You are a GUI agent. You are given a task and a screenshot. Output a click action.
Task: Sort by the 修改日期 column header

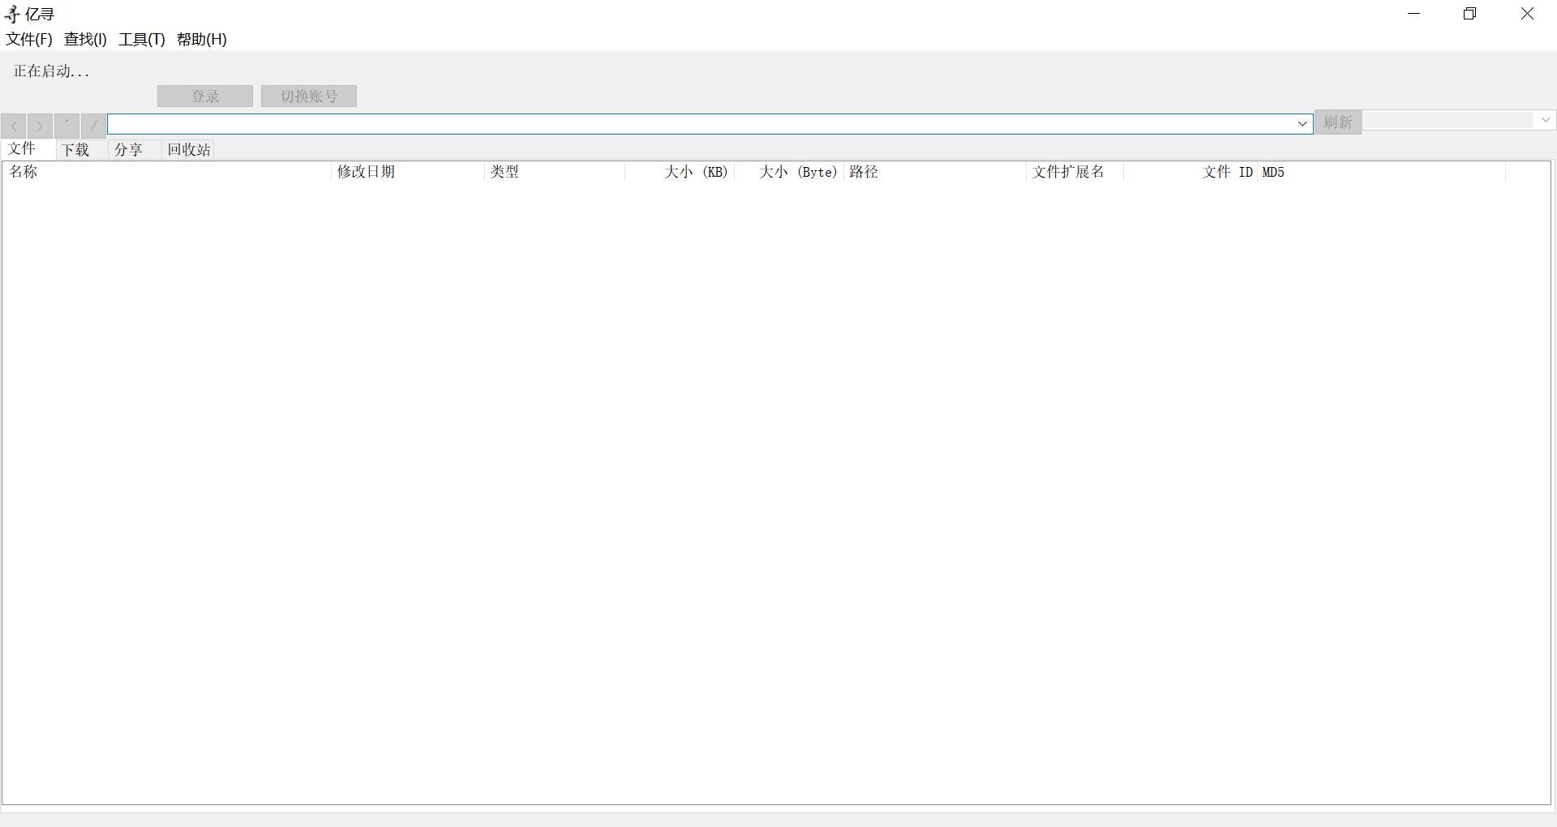(x=405, y=172)
